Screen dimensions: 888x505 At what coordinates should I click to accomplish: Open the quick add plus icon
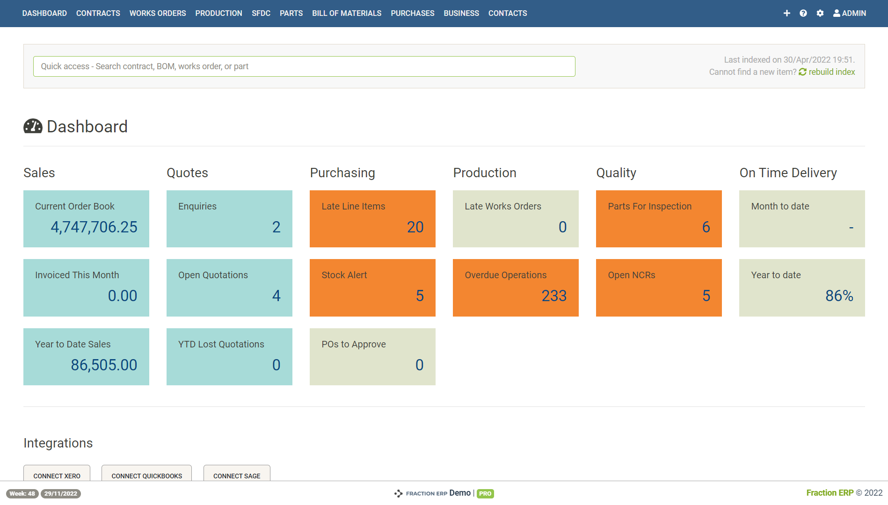(x=787, y=13)
